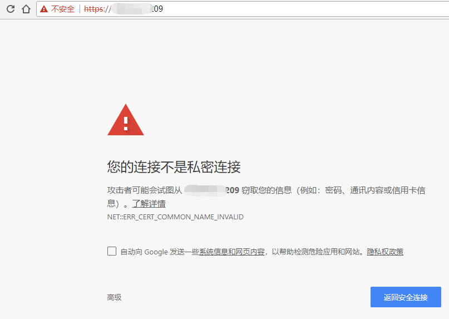The image size is (449, 319).
Task: Click the red warning triangle in address bar
Action: [x=44, y=9]
